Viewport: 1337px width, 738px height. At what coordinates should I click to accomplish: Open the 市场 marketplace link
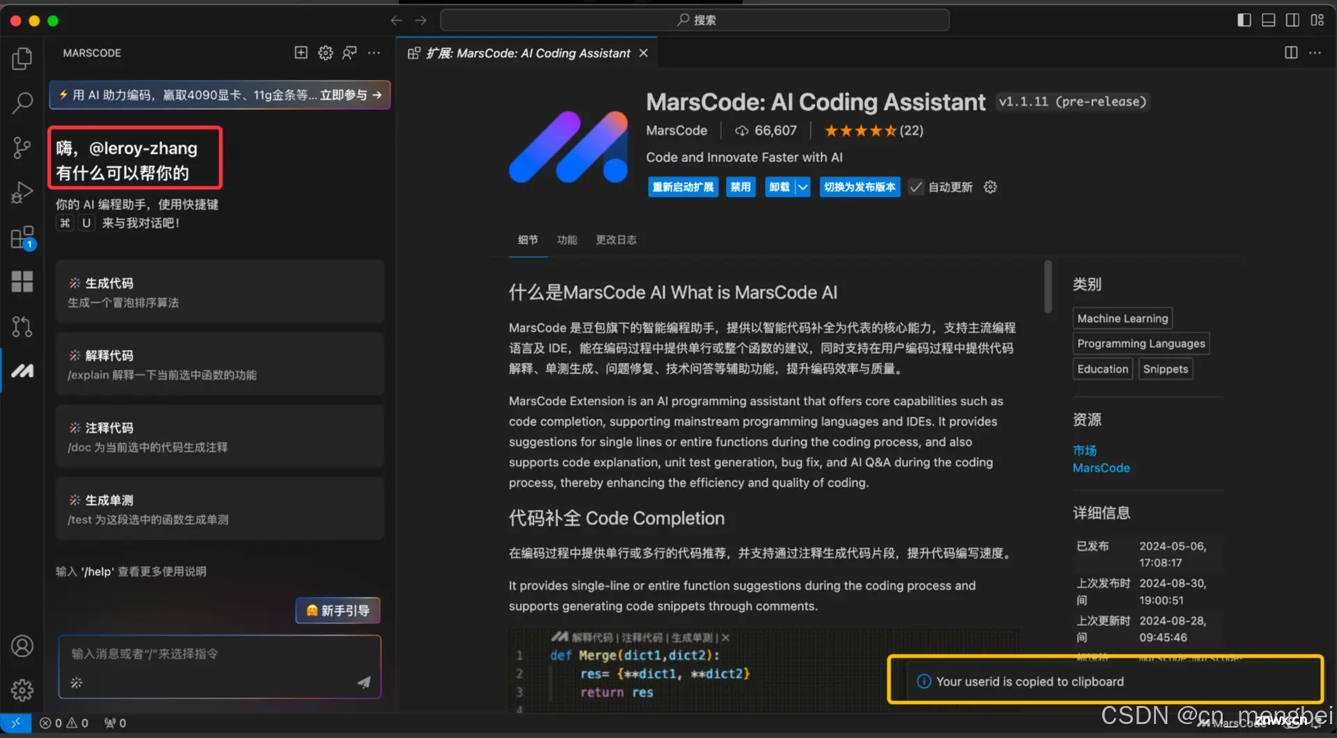(x=1084, y=451)
